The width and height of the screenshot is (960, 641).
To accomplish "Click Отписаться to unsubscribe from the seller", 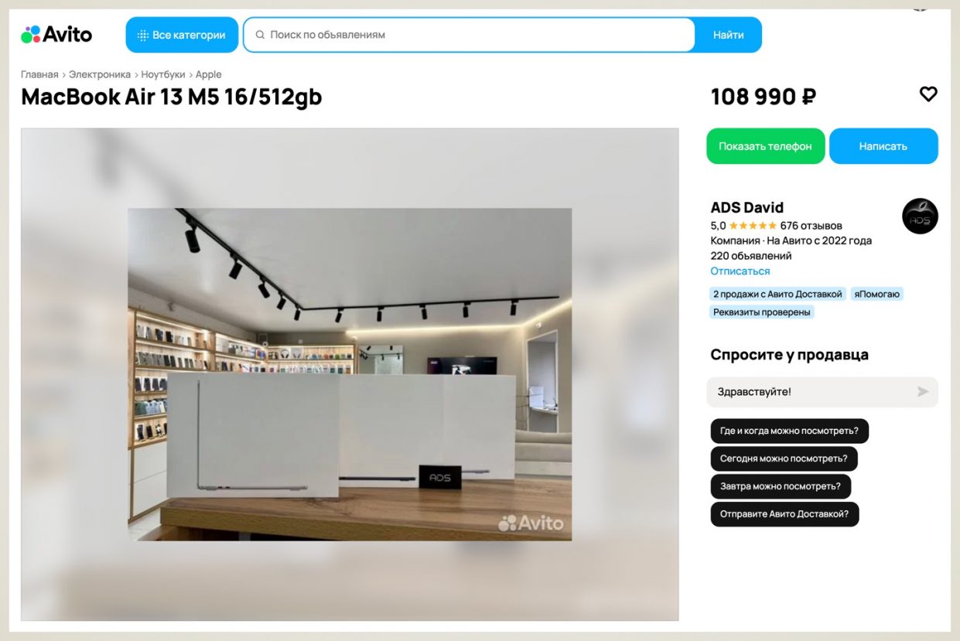I will 740,271.
